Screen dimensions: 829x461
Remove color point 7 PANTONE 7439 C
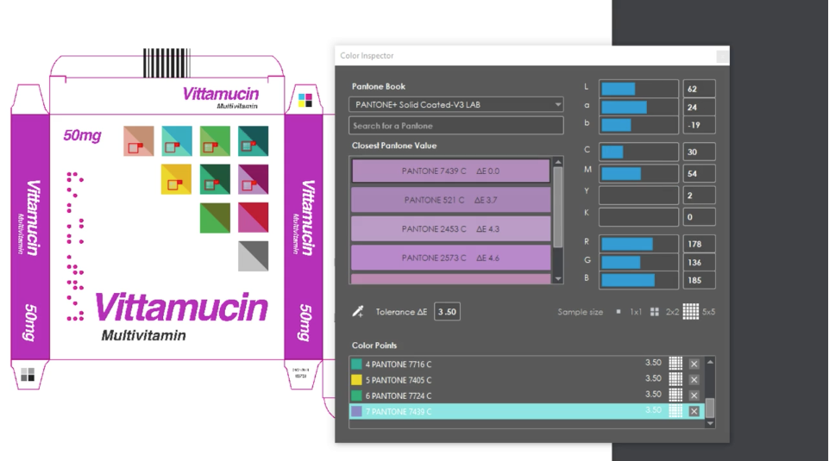(x=694, y=411)
